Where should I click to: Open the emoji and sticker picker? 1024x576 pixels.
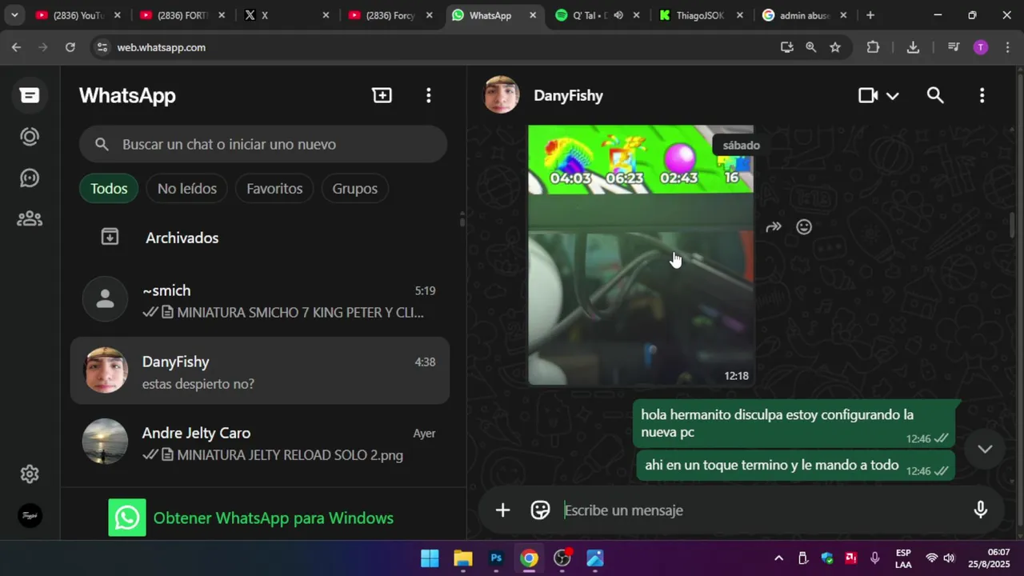[x=541, y=510]
